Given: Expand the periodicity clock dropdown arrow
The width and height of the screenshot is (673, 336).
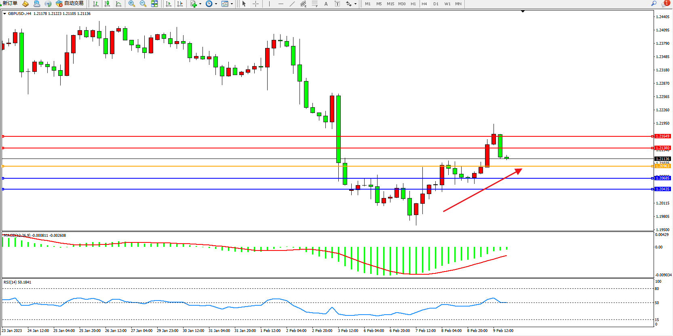Looking at the screenshot, I should click(216, 4).
